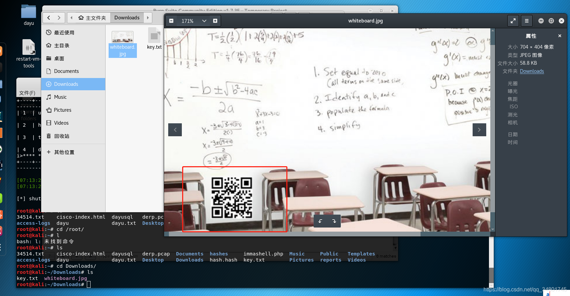Open Videos in sidebar
Viewport: 570px width, 296px height.
(x=73, y=123)
